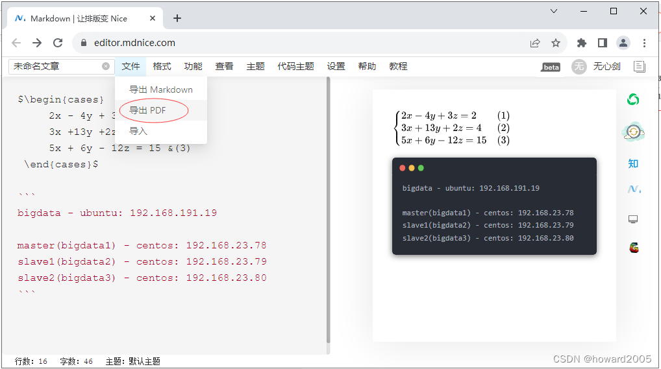The image size is (661, 369).
Task: Click the user avatar 无 circle
Action: [x=579, y=67]
